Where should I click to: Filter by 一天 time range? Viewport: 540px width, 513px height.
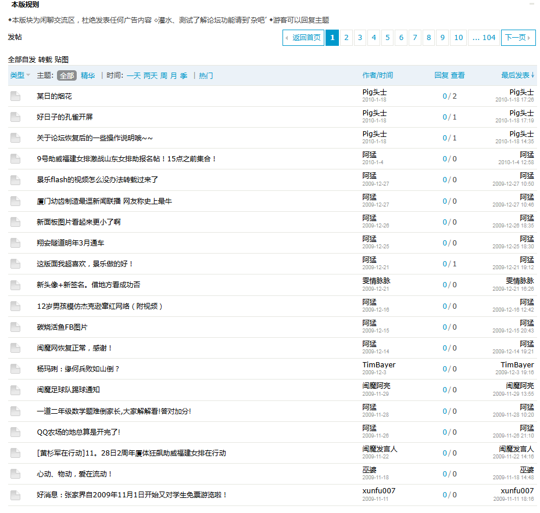click(x=134, y=75)
